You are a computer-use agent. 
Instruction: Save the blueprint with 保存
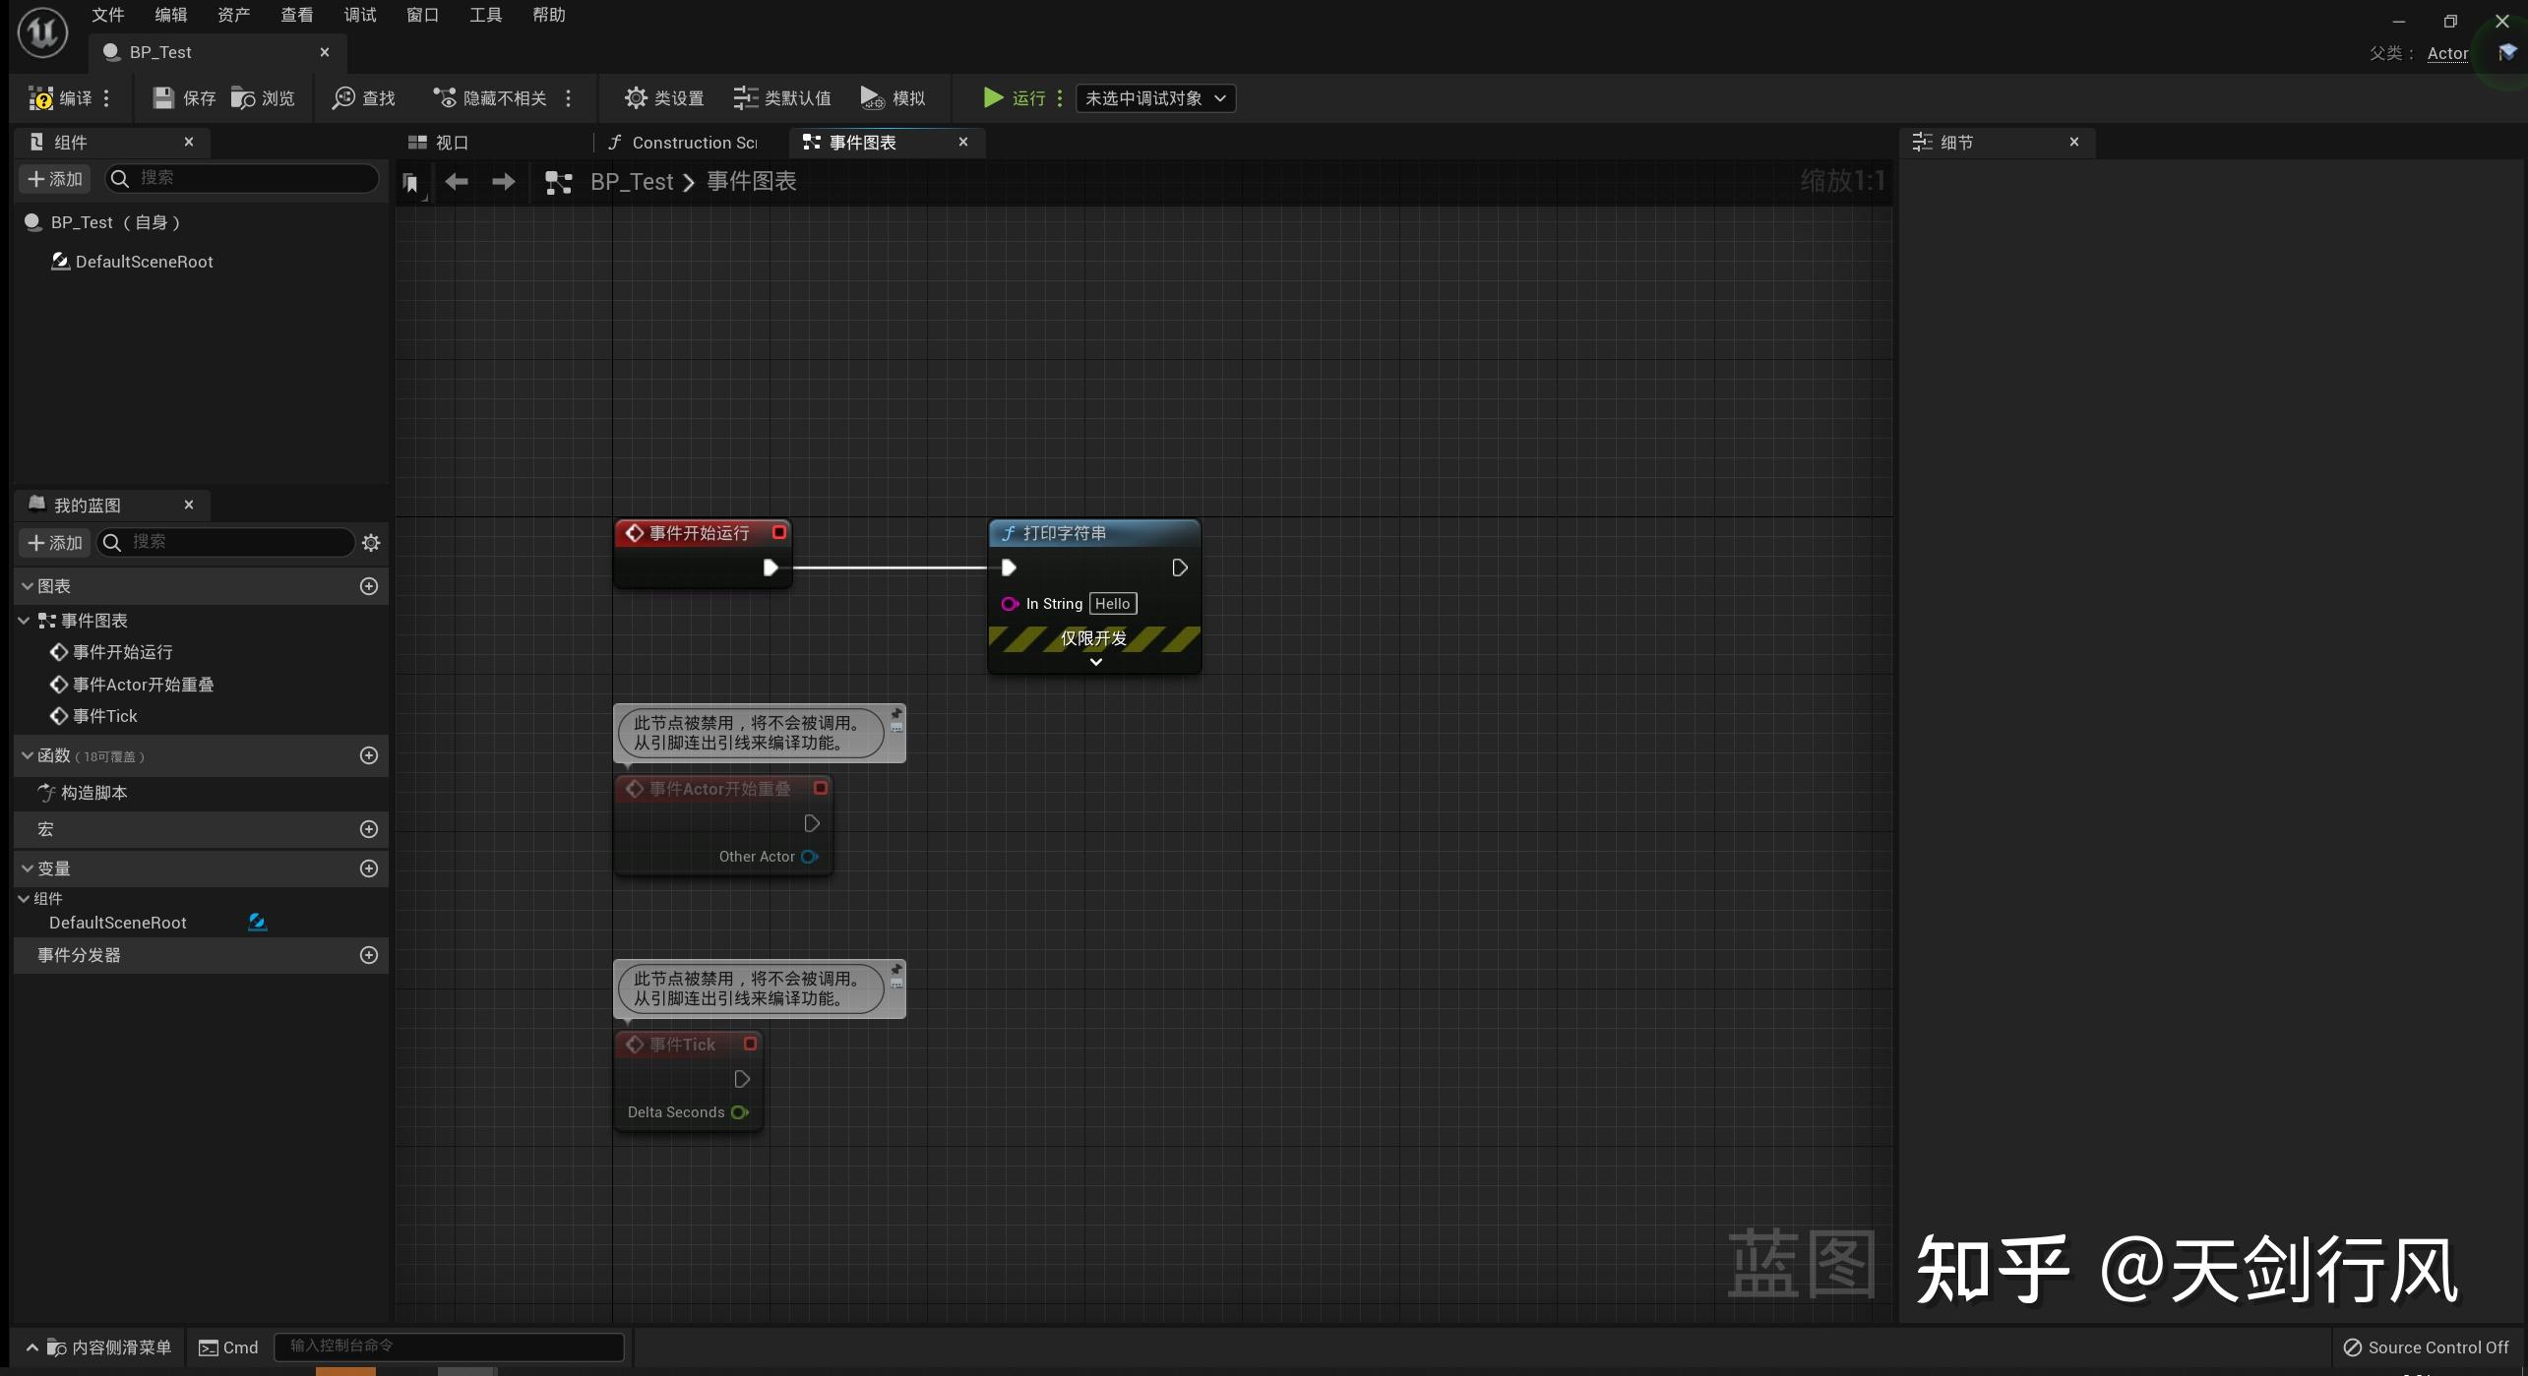tap(184, 98)
